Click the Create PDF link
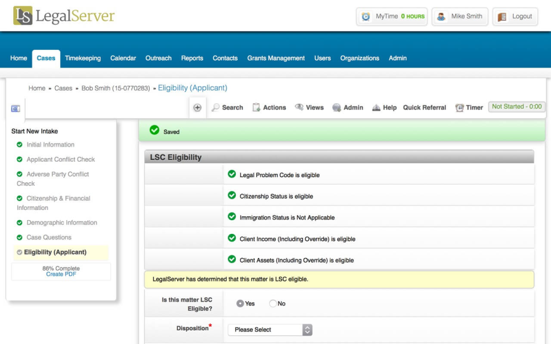This screenshot has height=344, width=551. point(61,274)
